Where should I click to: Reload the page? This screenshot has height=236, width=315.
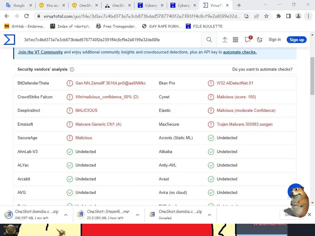click(x=26, y=16)
